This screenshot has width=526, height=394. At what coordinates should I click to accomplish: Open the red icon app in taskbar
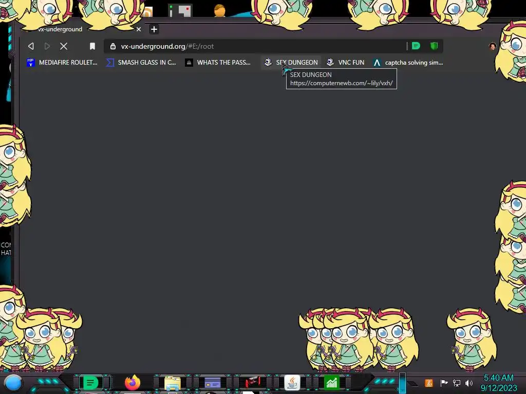pos(252,382)
